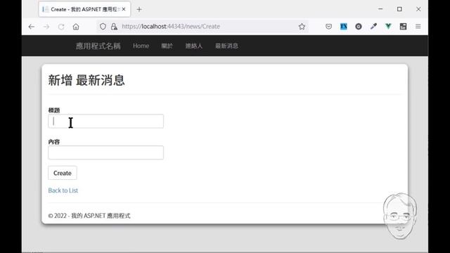
Task: Click the blue FX extension icon
Action: pyautogui.click(x=344, y=27)
